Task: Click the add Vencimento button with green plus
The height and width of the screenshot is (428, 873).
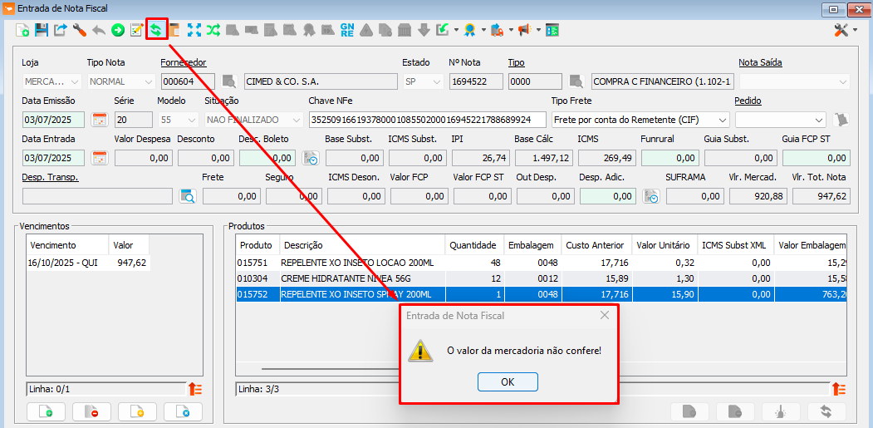Action: [x=46, y=411]
